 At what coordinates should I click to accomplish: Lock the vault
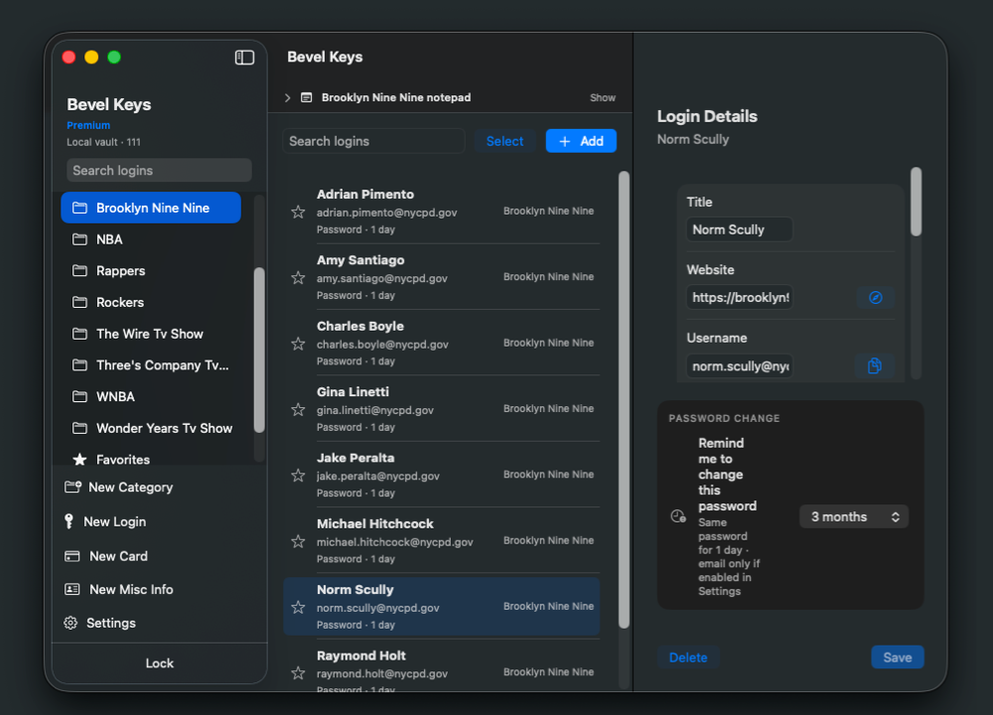[x=160, y=663]
